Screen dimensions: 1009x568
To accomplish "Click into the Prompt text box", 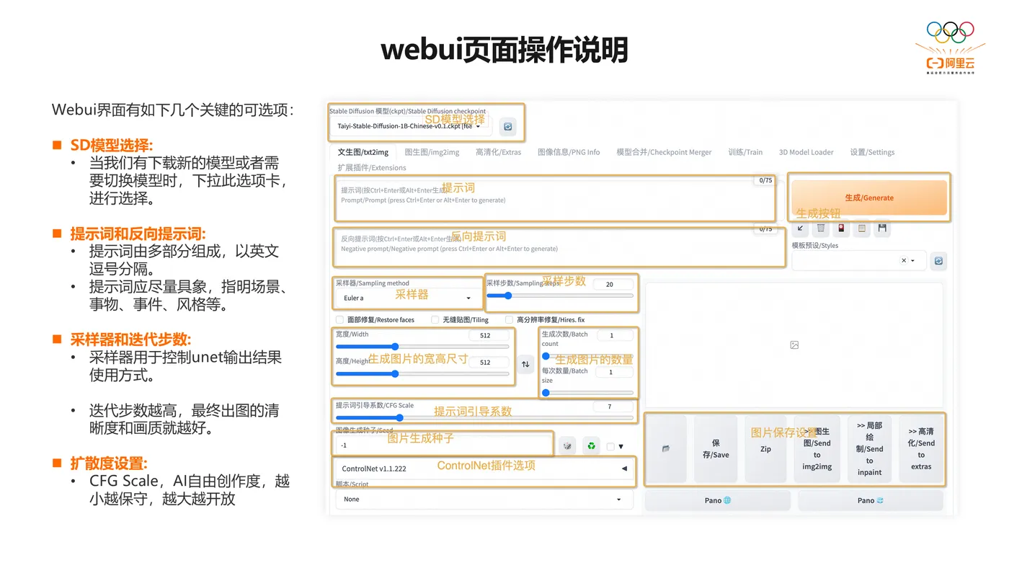I will [554, 200].
